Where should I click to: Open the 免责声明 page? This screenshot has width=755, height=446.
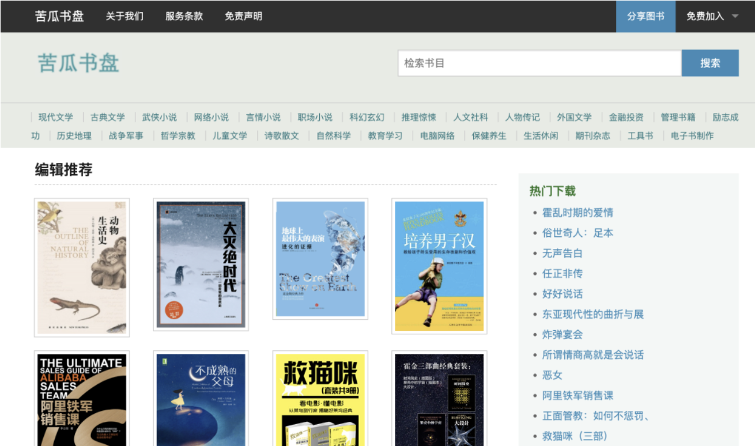pyautogui.click(x=243, y=16)
